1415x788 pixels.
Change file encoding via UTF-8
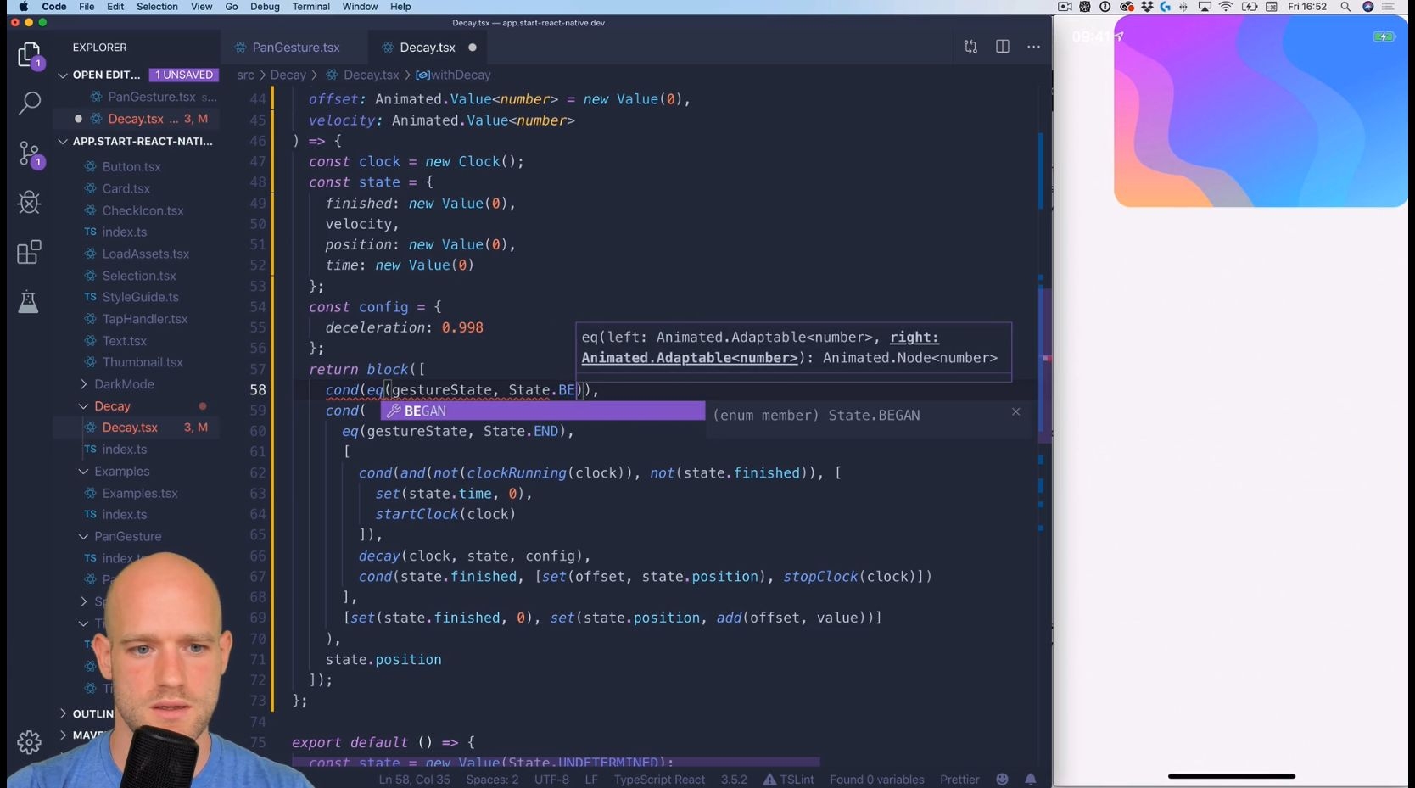coord(551,780)
